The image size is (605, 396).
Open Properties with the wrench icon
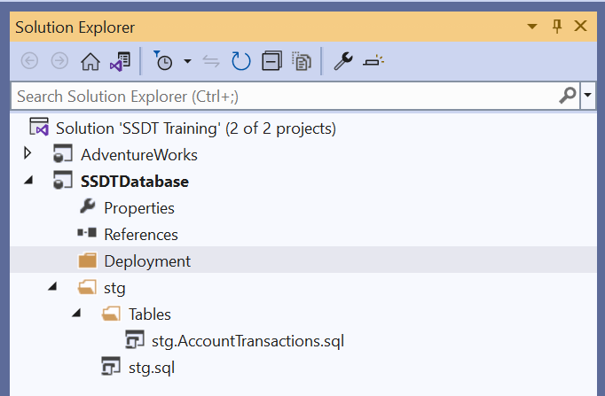[342, 61]
